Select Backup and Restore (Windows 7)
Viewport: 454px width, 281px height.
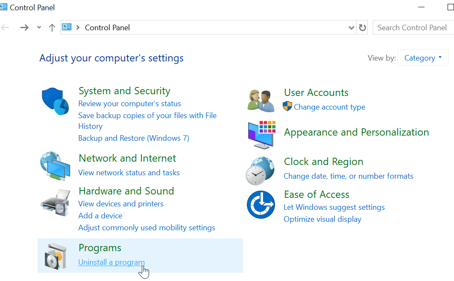click(x=134, y=138)
